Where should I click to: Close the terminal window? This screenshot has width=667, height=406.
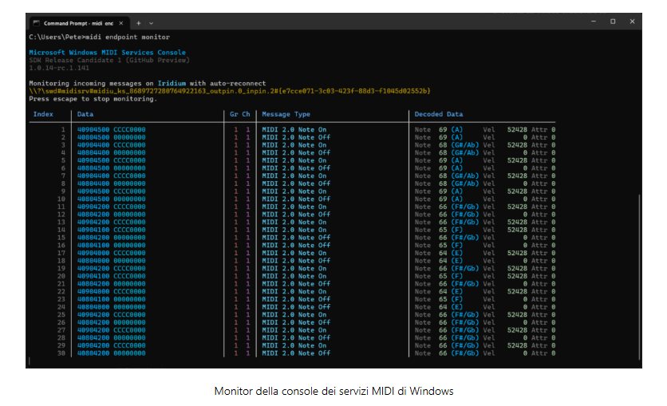[x=632, y=22]
